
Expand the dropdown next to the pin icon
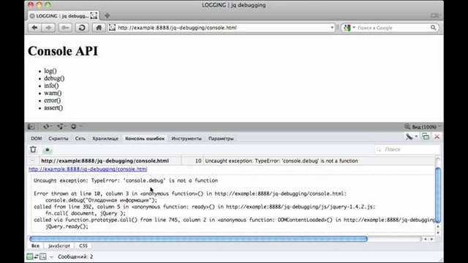point(416,137)
